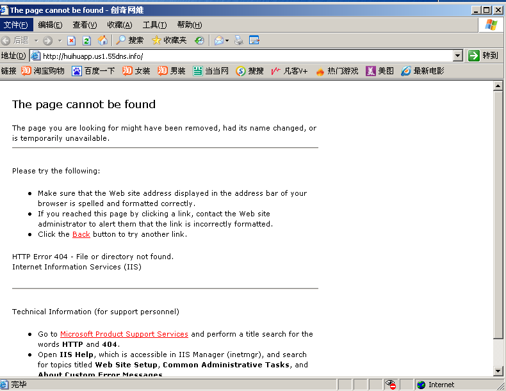Open the Favorites (收藏夹) star button
The height and width of the screenshot is (391, 506).
169,40
